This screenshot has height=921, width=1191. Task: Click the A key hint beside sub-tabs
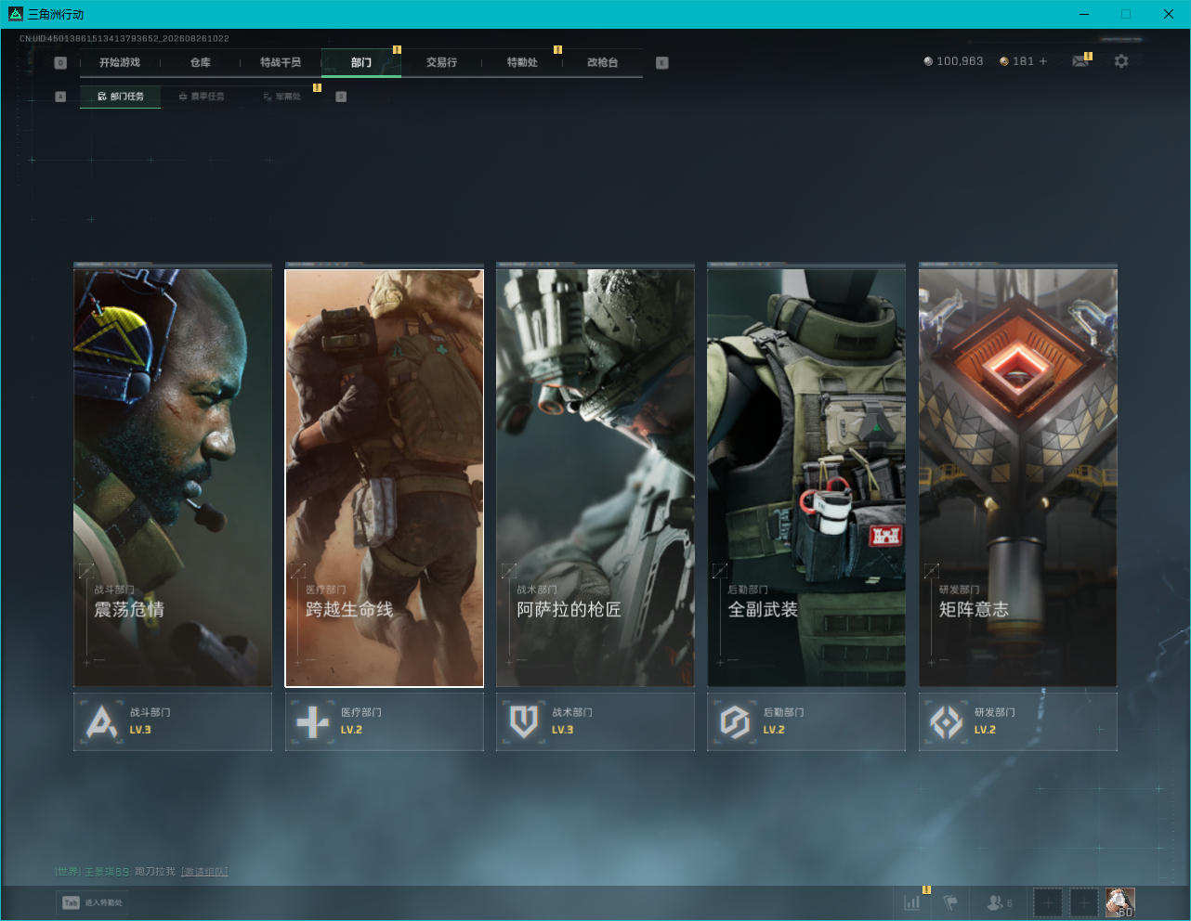point(60,97)
